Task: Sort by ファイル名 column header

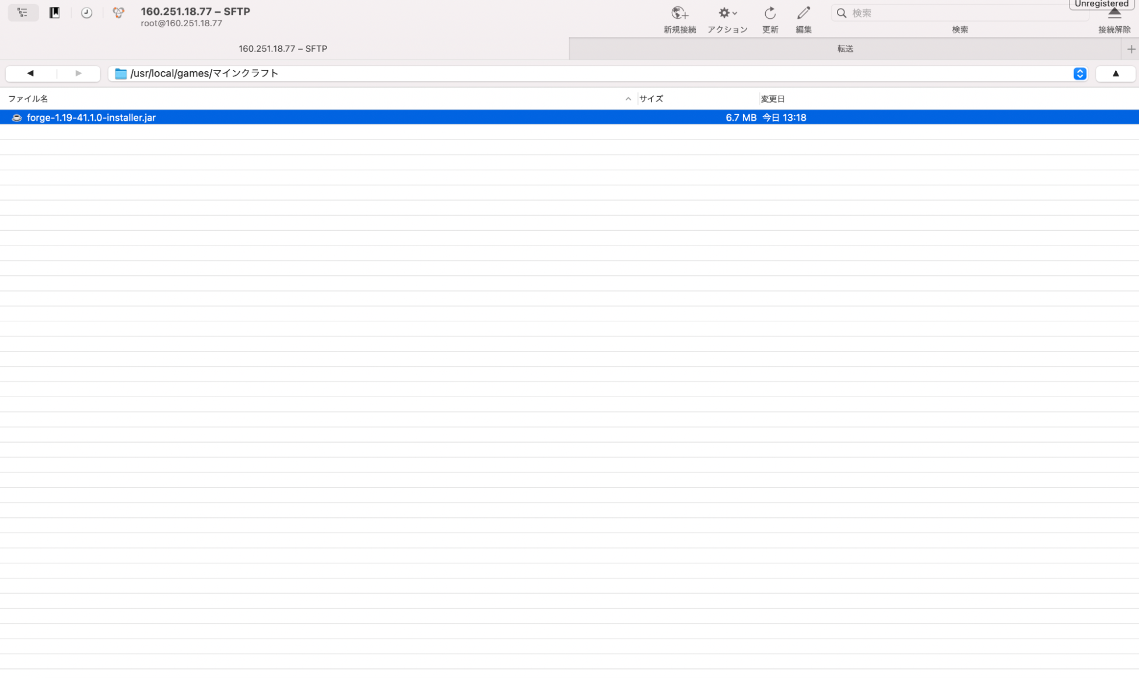Action: point(28,99)
